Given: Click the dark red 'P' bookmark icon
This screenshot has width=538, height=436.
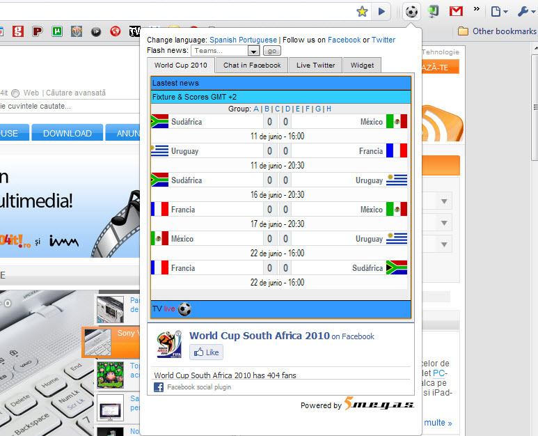Looking at the screenshot, I should pos(38,31).
